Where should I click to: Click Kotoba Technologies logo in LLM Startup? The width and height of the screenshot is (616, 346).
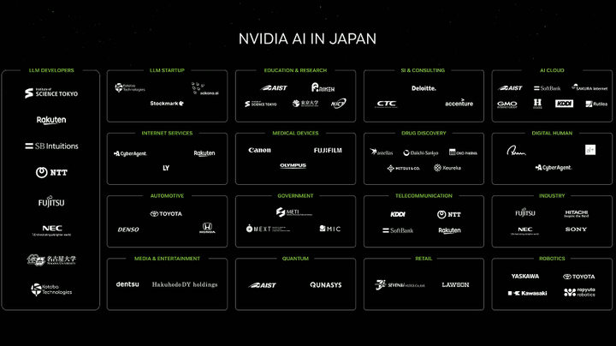pos(130,87)
